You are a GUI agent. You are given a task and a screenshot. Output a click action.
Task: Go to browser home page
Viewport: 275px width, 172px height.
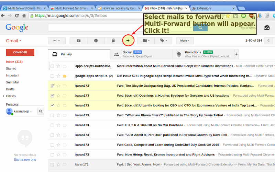[24, 15]
